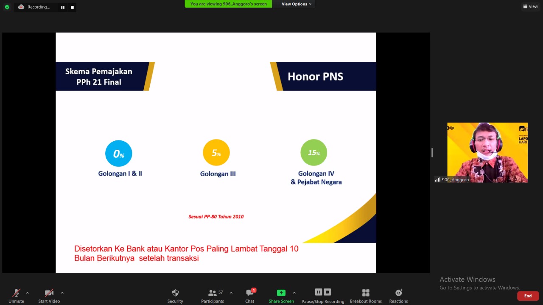Select the 906_Anggoro video thumbnail

click(487, 153)
